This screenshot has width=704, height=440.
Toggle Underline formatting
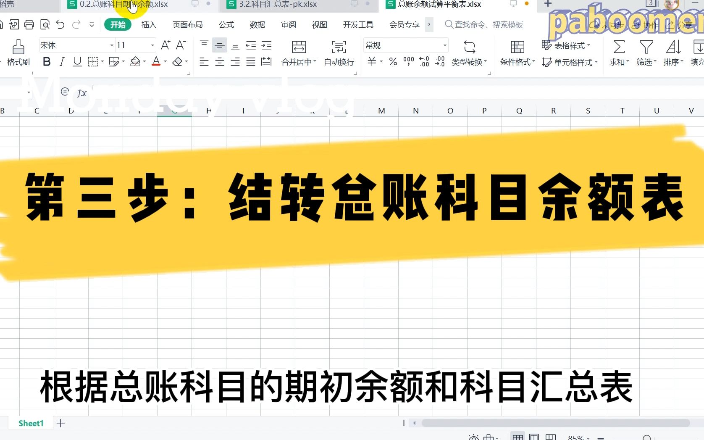point(77,62)
